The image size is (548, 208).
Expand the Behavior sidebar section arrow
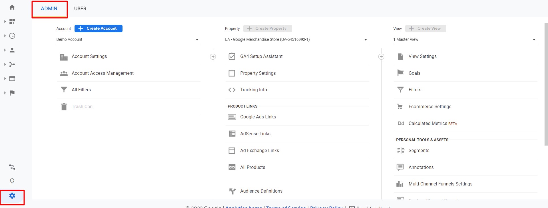[5, 79]
